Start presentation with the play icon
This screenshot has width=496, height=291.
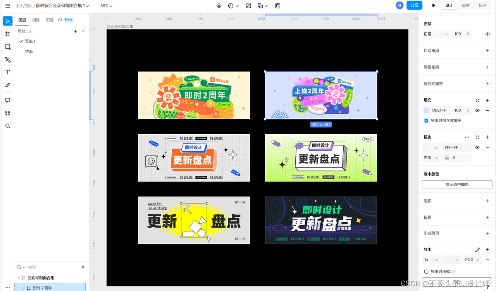pyautogui.click(x=434, y=5)
